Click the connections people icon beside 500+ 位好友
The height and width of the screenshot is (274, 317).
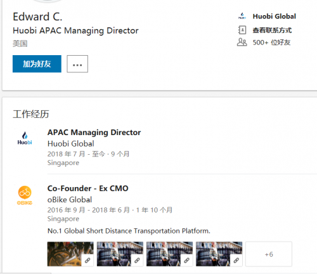(242, 42)
